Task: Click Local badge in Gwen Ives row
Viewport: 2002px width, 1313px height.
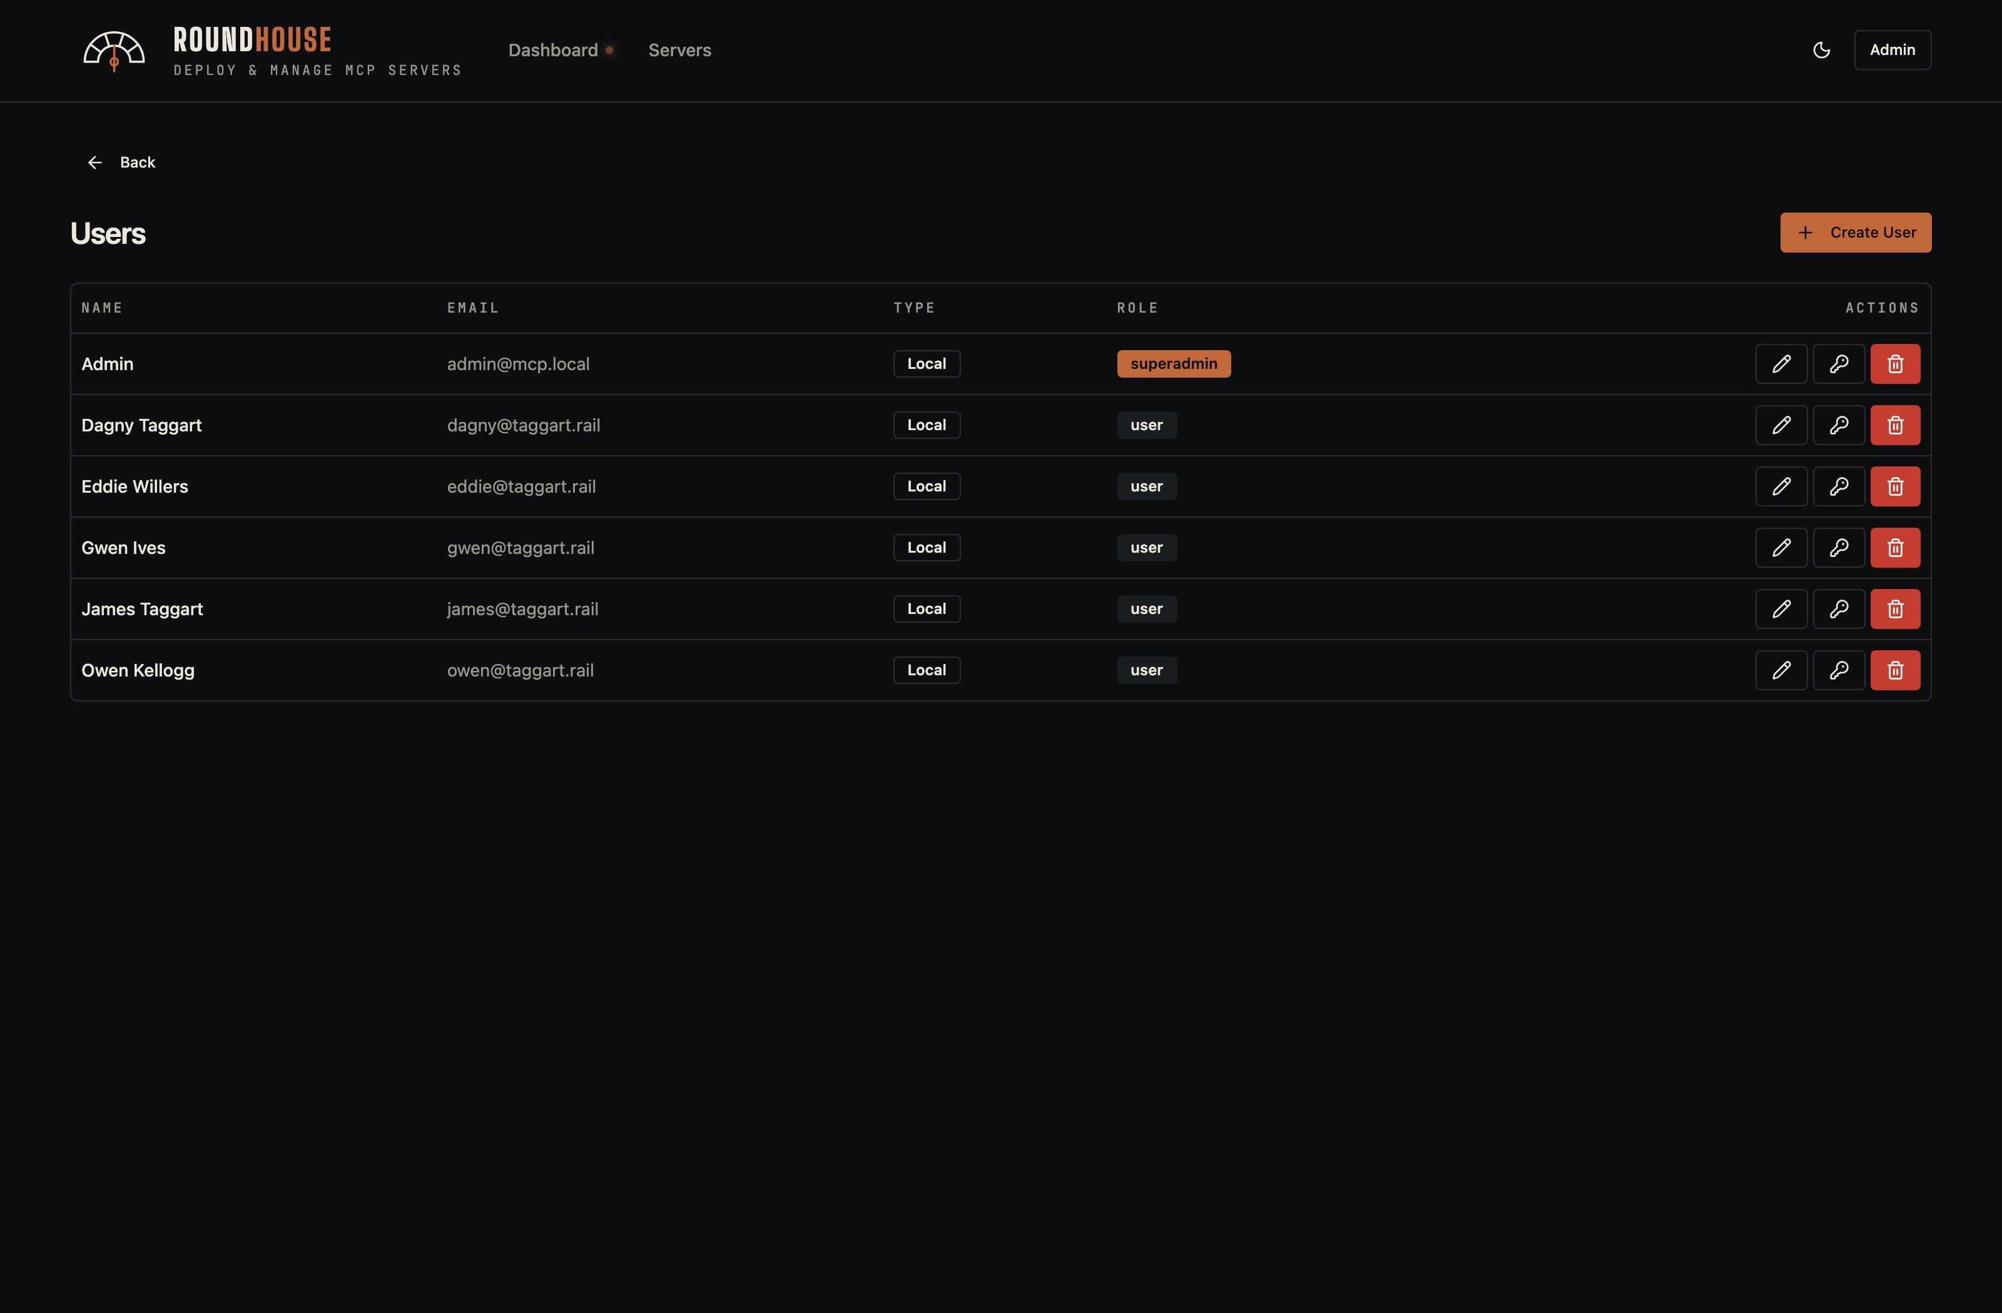Action: (926, 548)
